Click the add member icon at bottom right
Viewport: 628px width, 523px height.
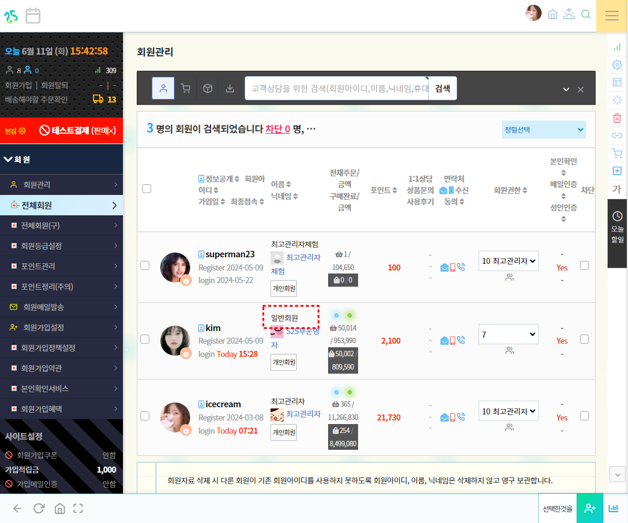pos(590,508)
